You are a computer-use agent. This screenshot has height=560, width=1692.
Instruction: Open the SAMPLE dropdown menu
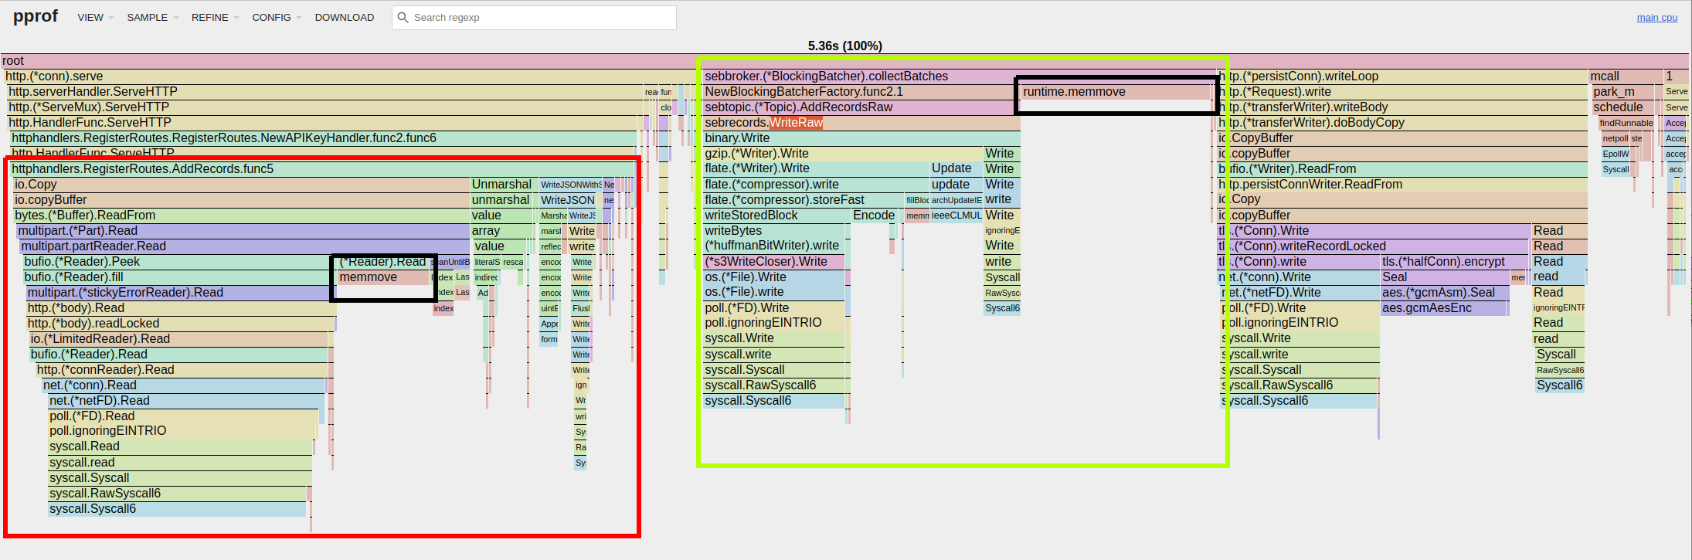(152, 17)
